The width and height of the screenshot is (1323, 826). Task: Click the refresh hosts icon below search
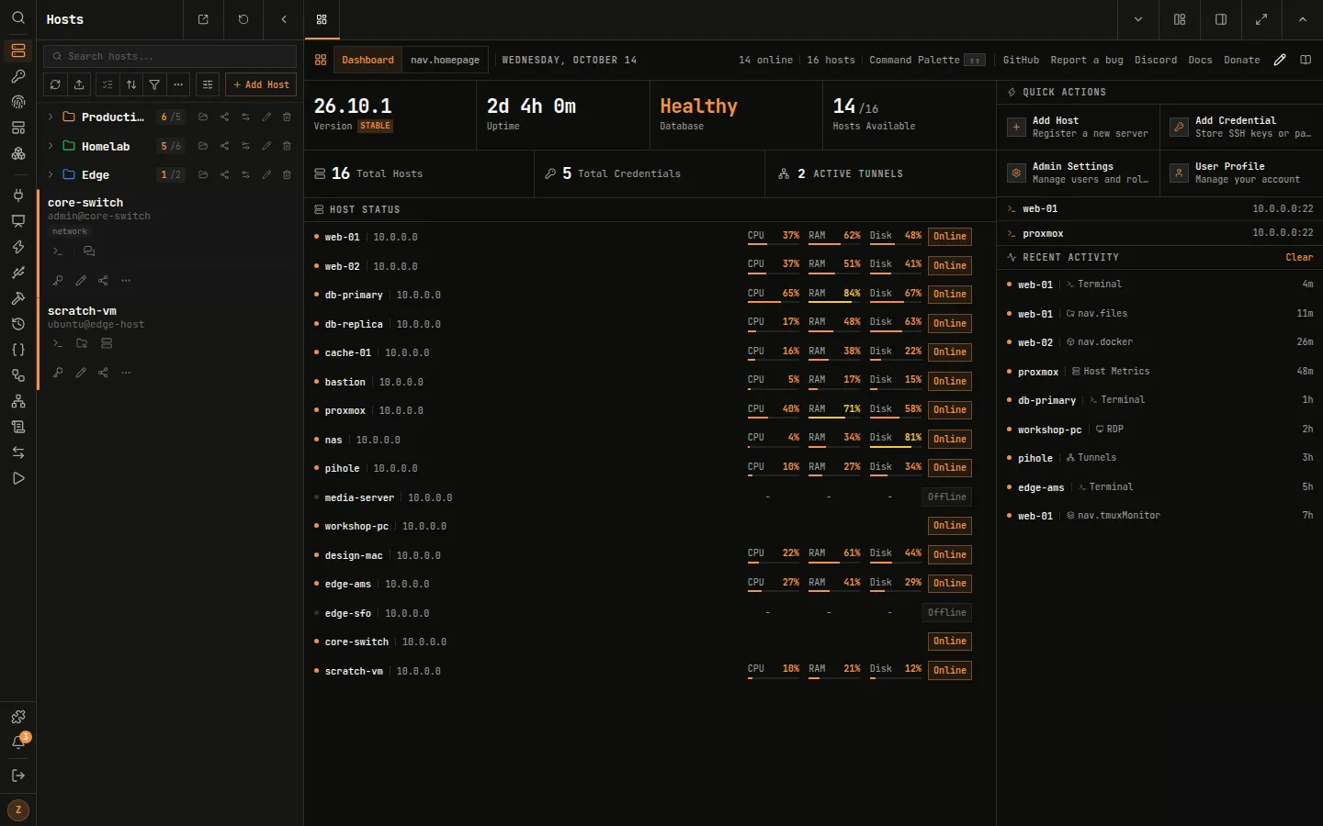[x=55, y=84]
